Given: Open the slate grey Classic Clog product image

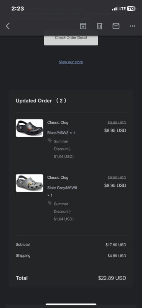Looking at the screenshot, I should (30, 183).
